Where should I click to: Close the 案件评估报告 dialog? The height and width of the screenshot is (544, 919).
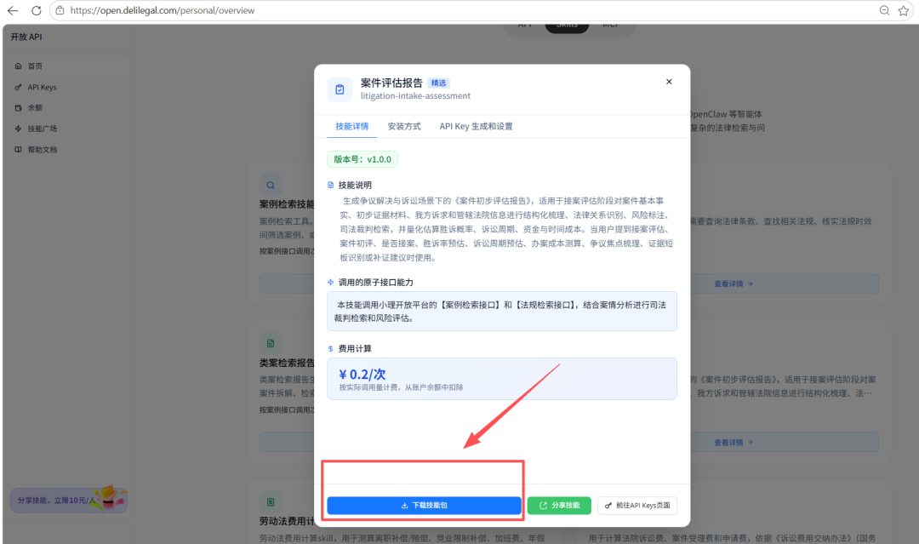[669, 82]
